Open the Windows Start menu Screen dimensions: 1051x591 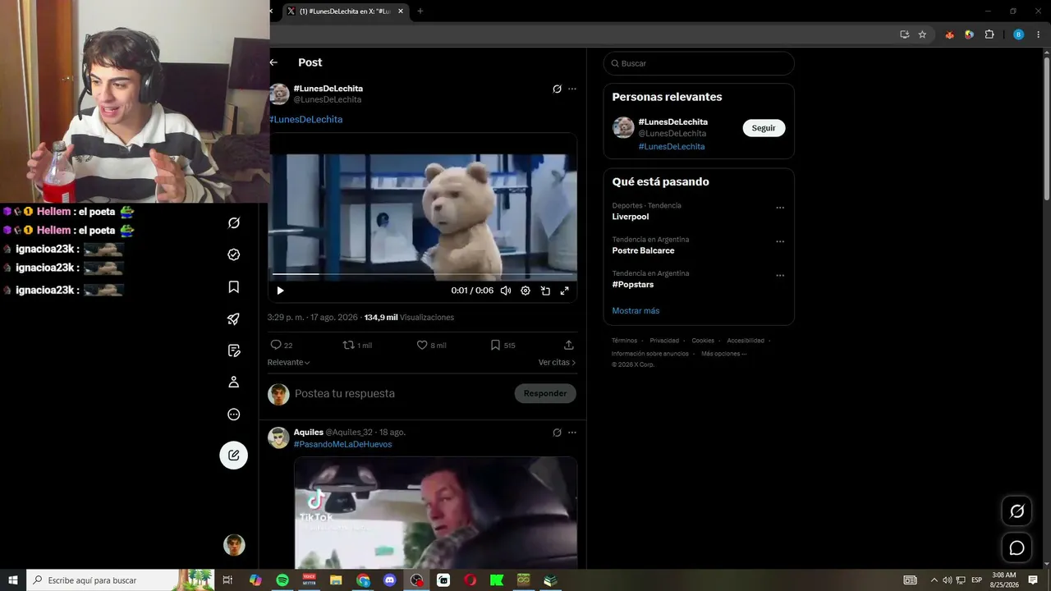(13, 580)
